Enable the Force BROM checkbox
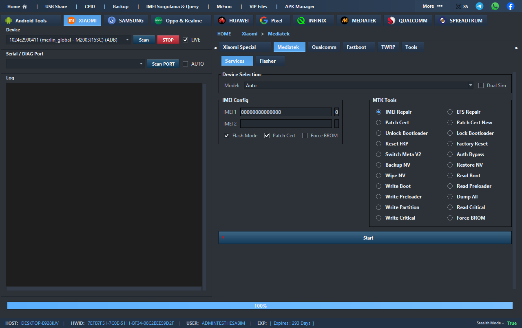The width and height of the screenshot is (522, 328). pyautogui.click(x=305, y=136)
